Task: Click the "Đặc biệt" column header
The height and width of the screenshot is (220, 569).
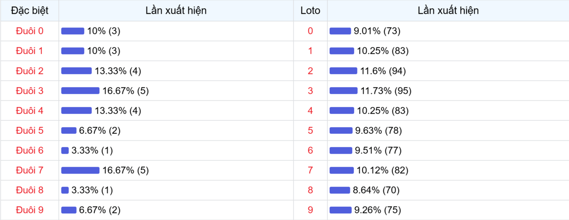Action: (29, 10)
